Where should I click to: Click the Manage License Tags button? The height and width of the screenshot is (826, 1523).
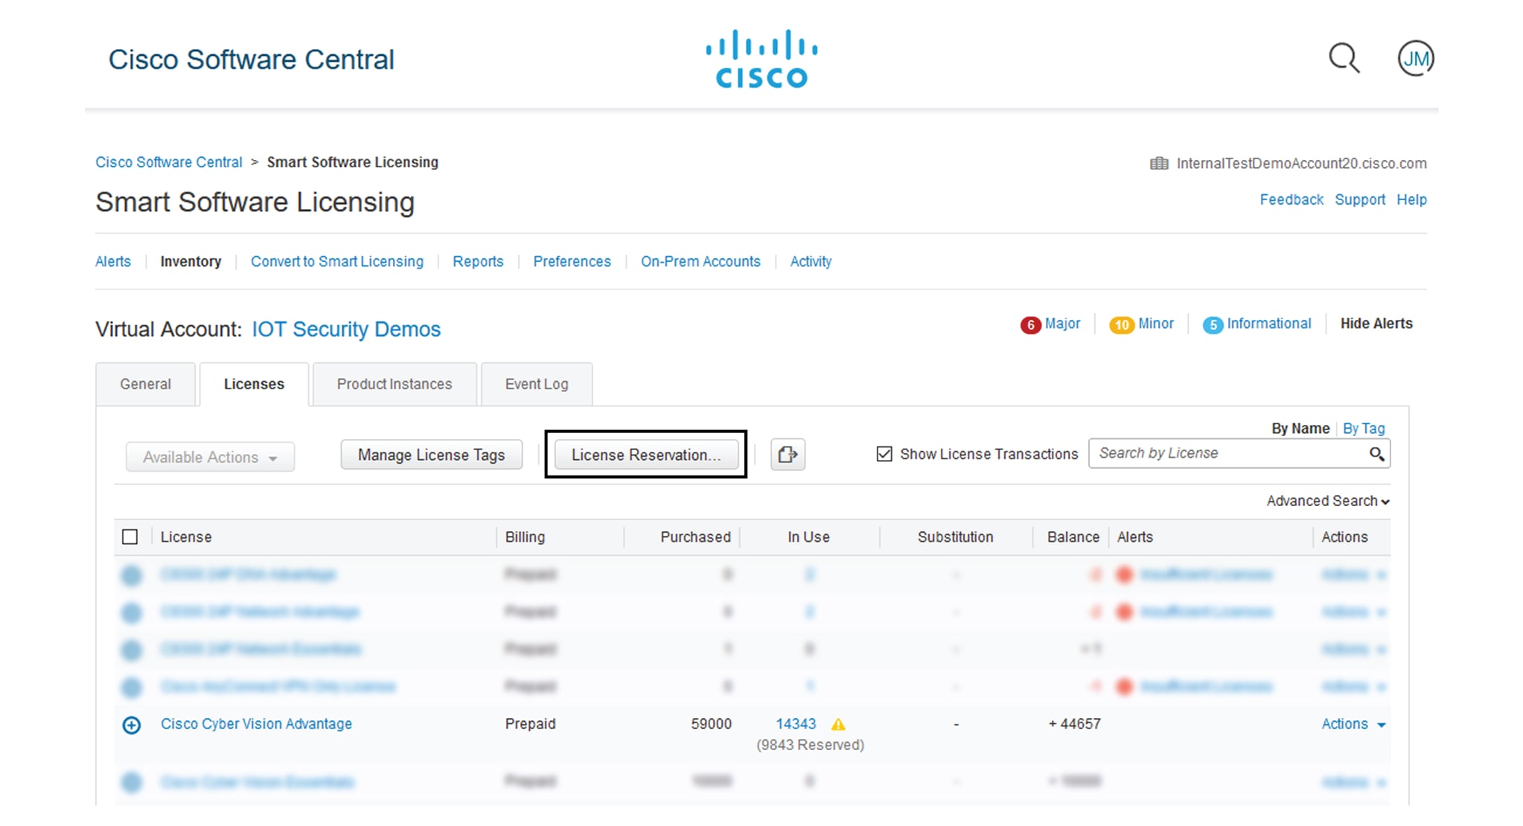(432, 455)
